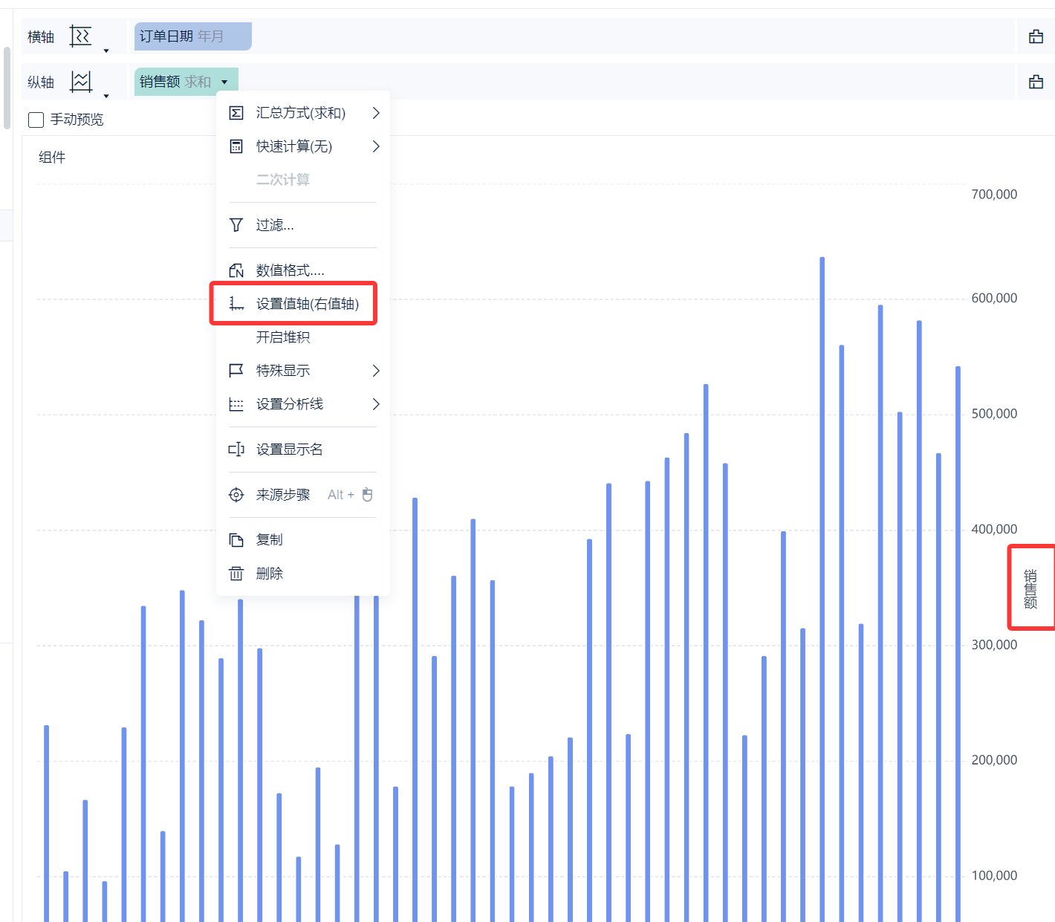Image resolution: width=1055 pixels, height=922 pixels.
Task: Enable the 手动预览 checkbox
Action: (x=36, y=120)
